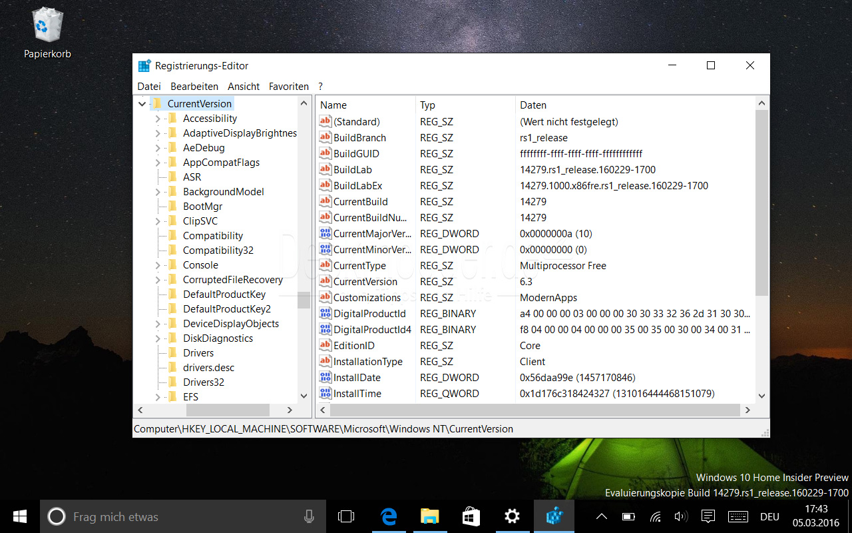Click the EditionID string value icon
The width and height of the screenshot is (852, 533).
325,345
